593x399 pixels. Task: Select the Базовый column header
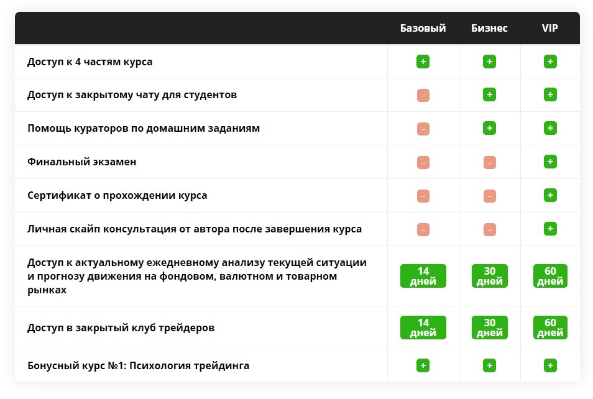coord(423,28)
